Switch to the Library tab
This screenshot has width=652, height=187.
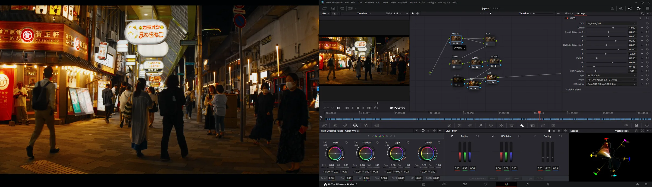coord(569,13)
